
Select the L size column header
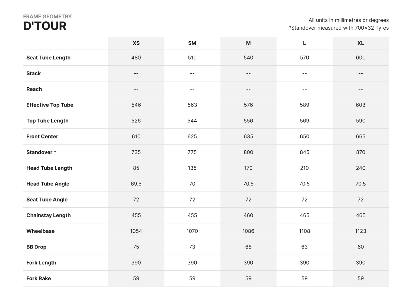(x=304, y=43)
